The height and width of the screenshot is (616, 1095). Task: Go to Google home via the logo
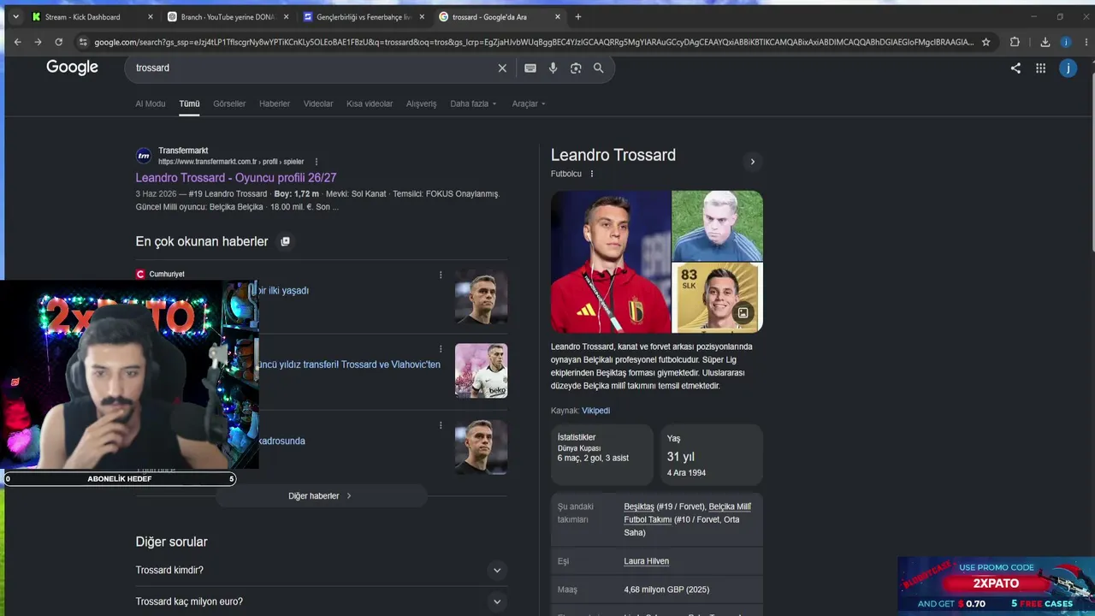(72, 68)
